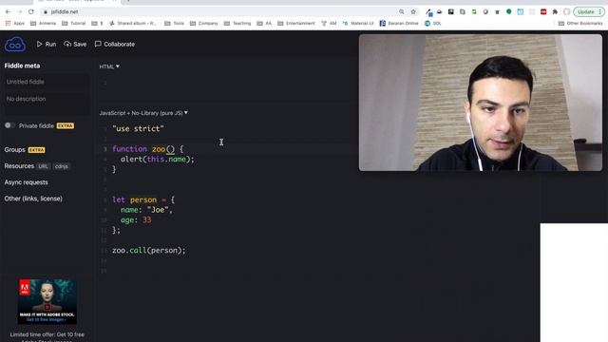608x342 pixels.
Task: Open the Teaching bookmarks folder
Action: [237, 23]
